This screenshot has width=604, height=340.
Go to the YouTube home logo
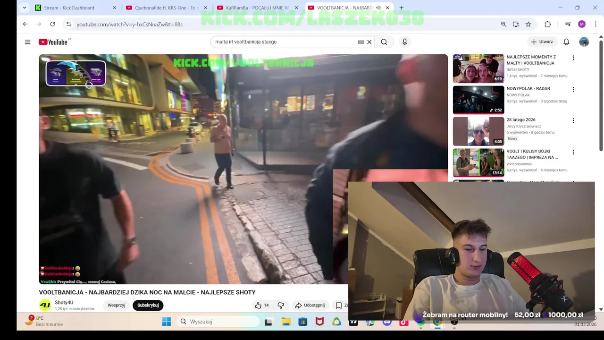[53, 42]
